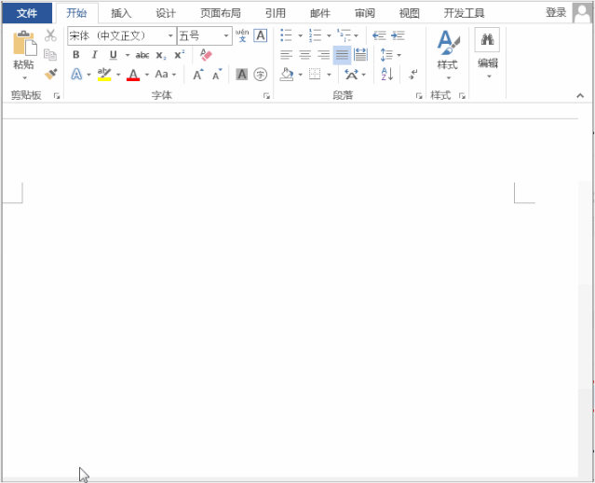Open the 段落 Paragraph dialog launcher
Image resolution: width=595 pixels, height=483 pixels.
[419, 96]
